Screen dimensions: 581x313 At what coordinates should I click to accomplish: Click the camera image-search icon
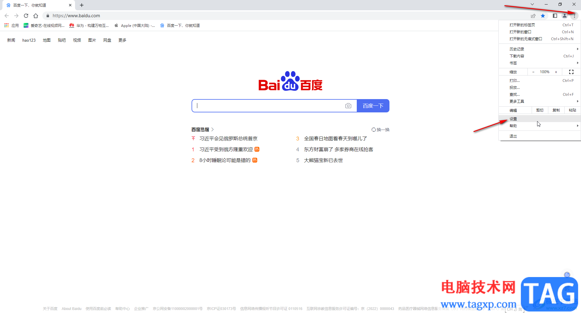tap(348, 106)
